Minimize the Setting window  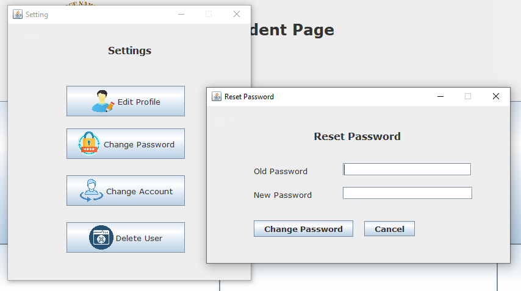click(x=181, y=14)
